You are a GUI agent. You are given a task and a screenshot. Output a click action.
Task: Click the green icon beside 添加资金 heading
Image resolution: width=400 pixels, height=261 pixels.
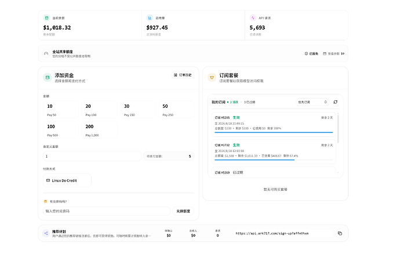pyautogui.click(x=48, y=77)
